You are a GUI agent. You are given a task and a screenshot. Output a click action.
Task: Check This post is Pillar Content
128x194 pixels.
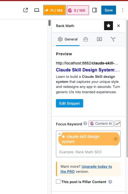pyautogui.click(x=58, y=181)
